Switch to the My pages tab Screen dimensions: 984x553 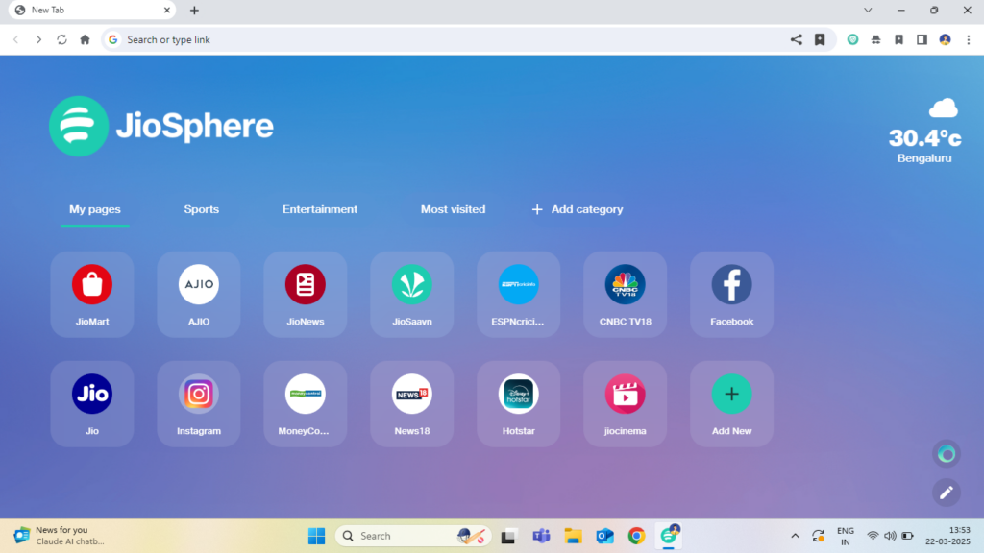click(95, 209)
